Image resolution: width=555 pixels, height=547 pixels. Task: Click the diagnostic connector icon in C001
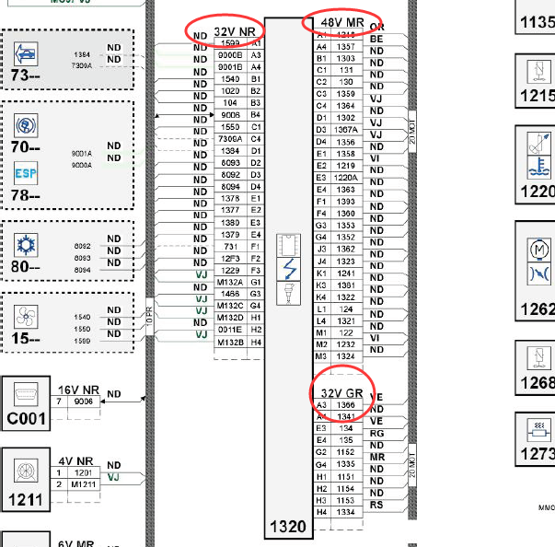point(26,394)
